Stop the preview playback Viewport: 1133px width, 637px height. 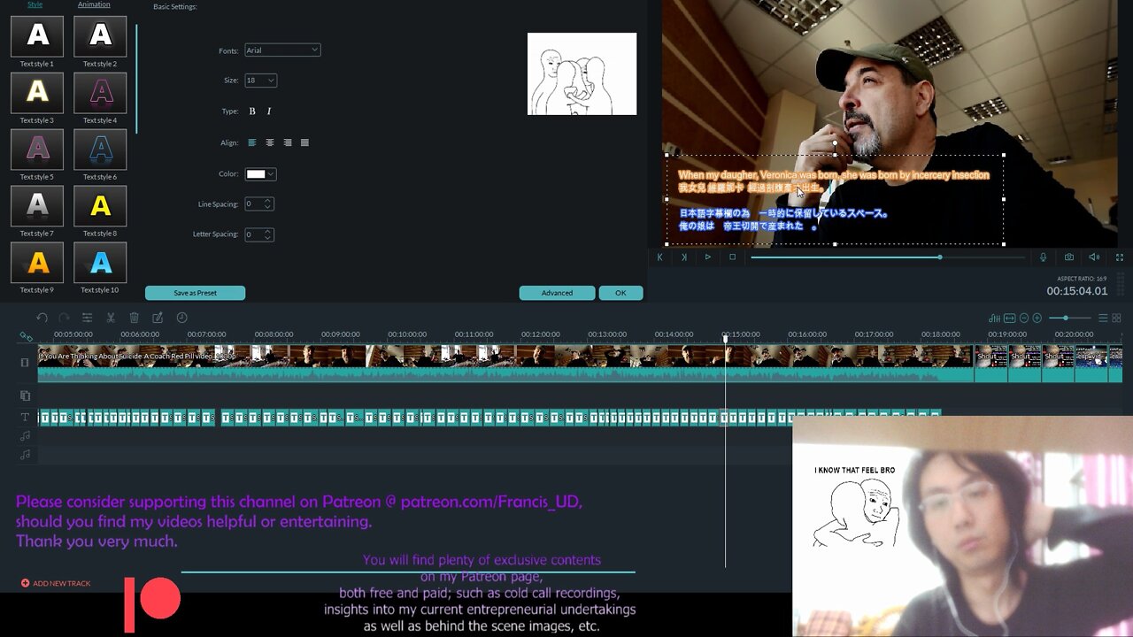[x=732, y=257]
